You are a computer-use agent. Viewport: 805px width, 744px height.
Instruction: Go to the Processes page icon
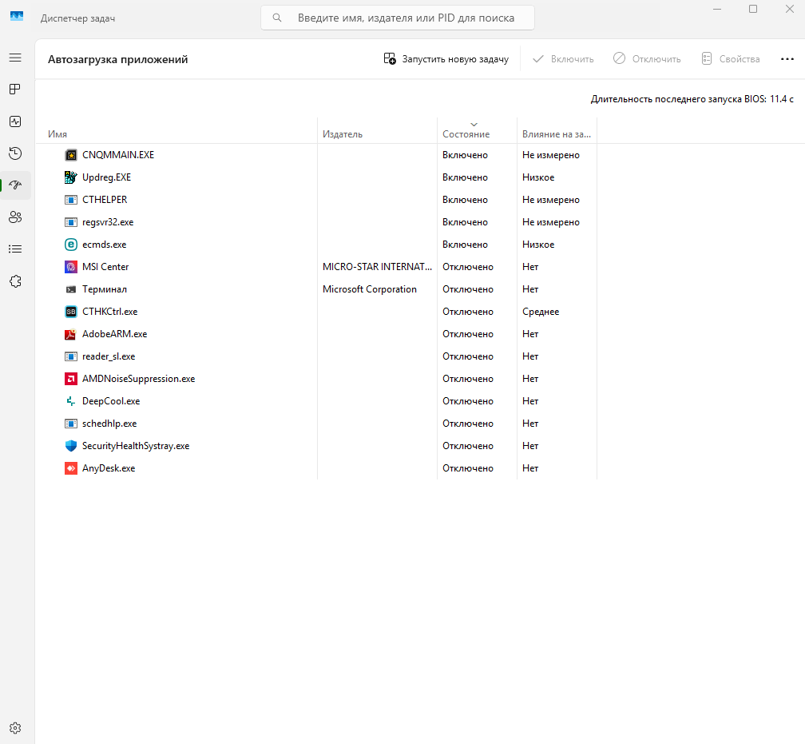coord(15,90)
